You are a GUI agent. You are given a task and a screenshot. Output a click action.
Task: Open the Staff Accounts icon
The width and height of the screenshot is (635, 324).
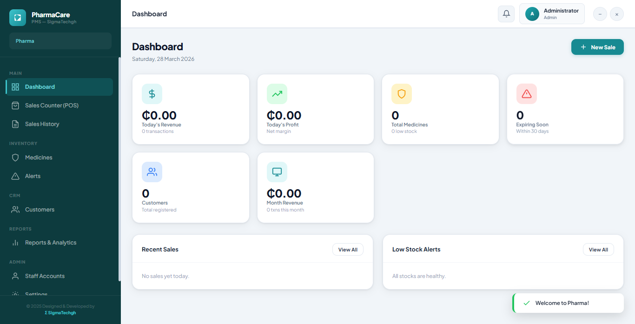click(x=16, y=276)
